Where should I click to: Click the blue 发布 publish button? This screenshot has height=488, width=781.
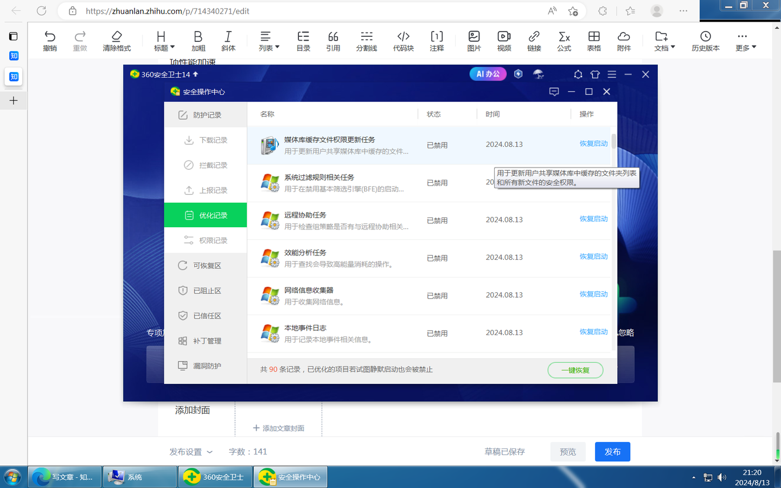click(x=612, y=452)
